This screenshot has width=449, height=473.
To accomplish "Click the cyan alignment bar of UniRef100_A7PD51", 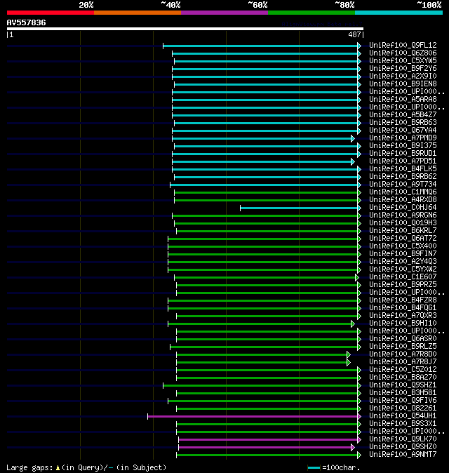I will (x=262, y=162).
